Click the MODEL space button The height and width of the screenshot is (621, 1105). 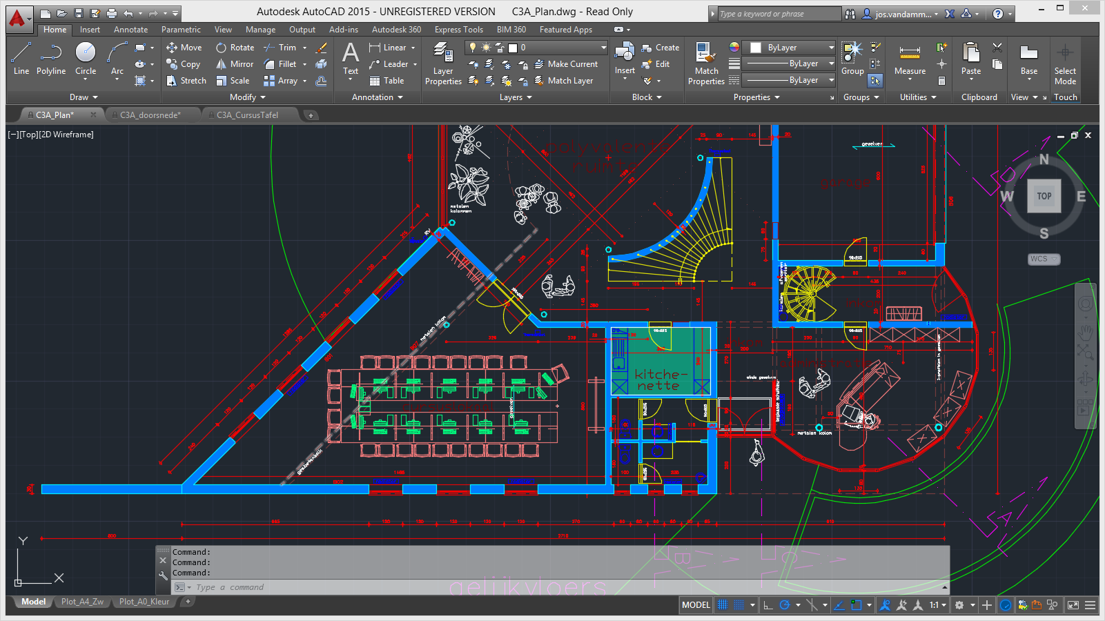tap(696, 605)
